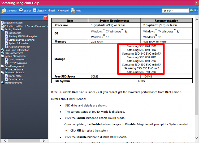
Task: Open Collection and Use of Personal Information topic
Action: coord(26,26)
